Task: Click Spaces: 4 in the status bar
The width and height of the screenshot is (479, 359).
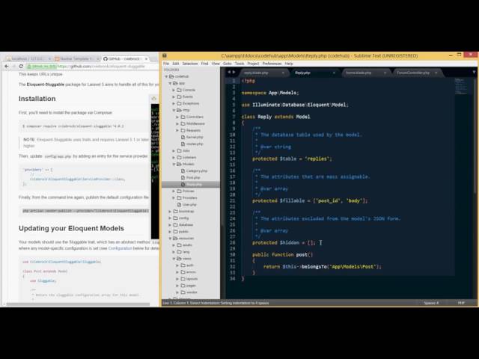Action: point(431,303)
